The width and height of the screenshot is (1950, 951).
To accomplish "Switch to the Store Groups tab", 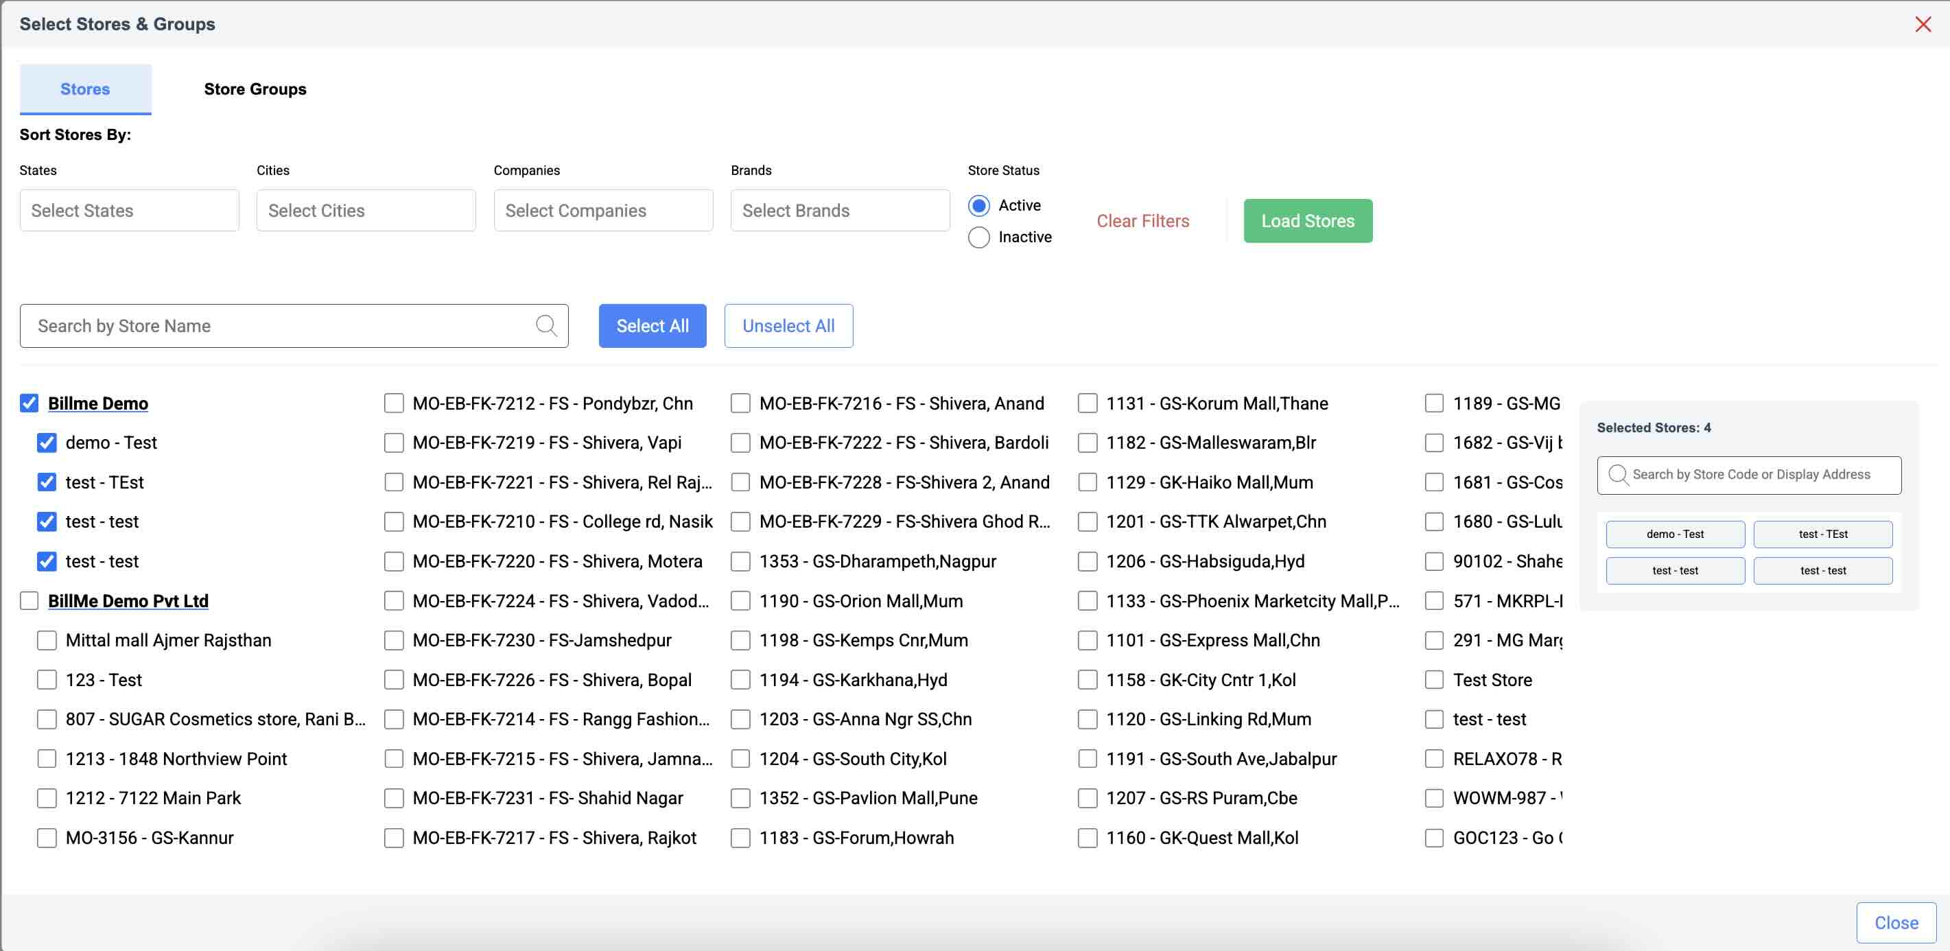I will [x=255, y=89].
